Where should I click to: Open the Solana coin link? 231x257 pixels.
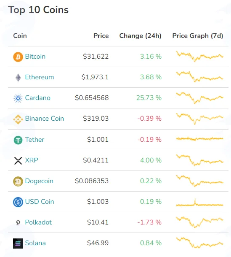point(35,243)
